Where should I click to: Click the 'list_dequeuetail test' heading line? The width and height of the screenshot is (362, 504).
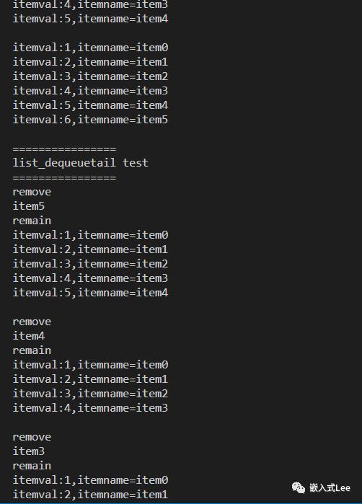(x=80, y=163)
